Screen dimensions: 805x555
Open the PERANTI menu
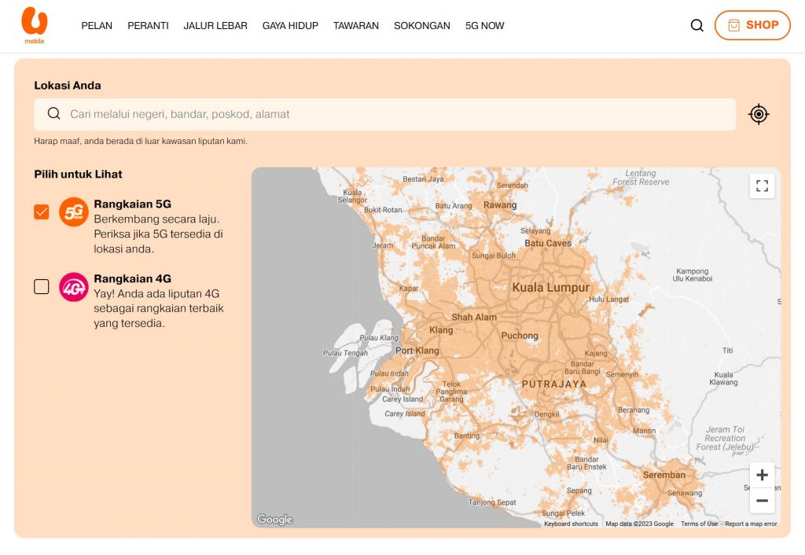tap(148, 26)
